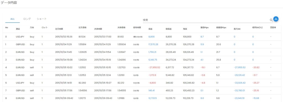Click the 損益 column header
Viewport: 283px width, 102px height.
point(150,29)
